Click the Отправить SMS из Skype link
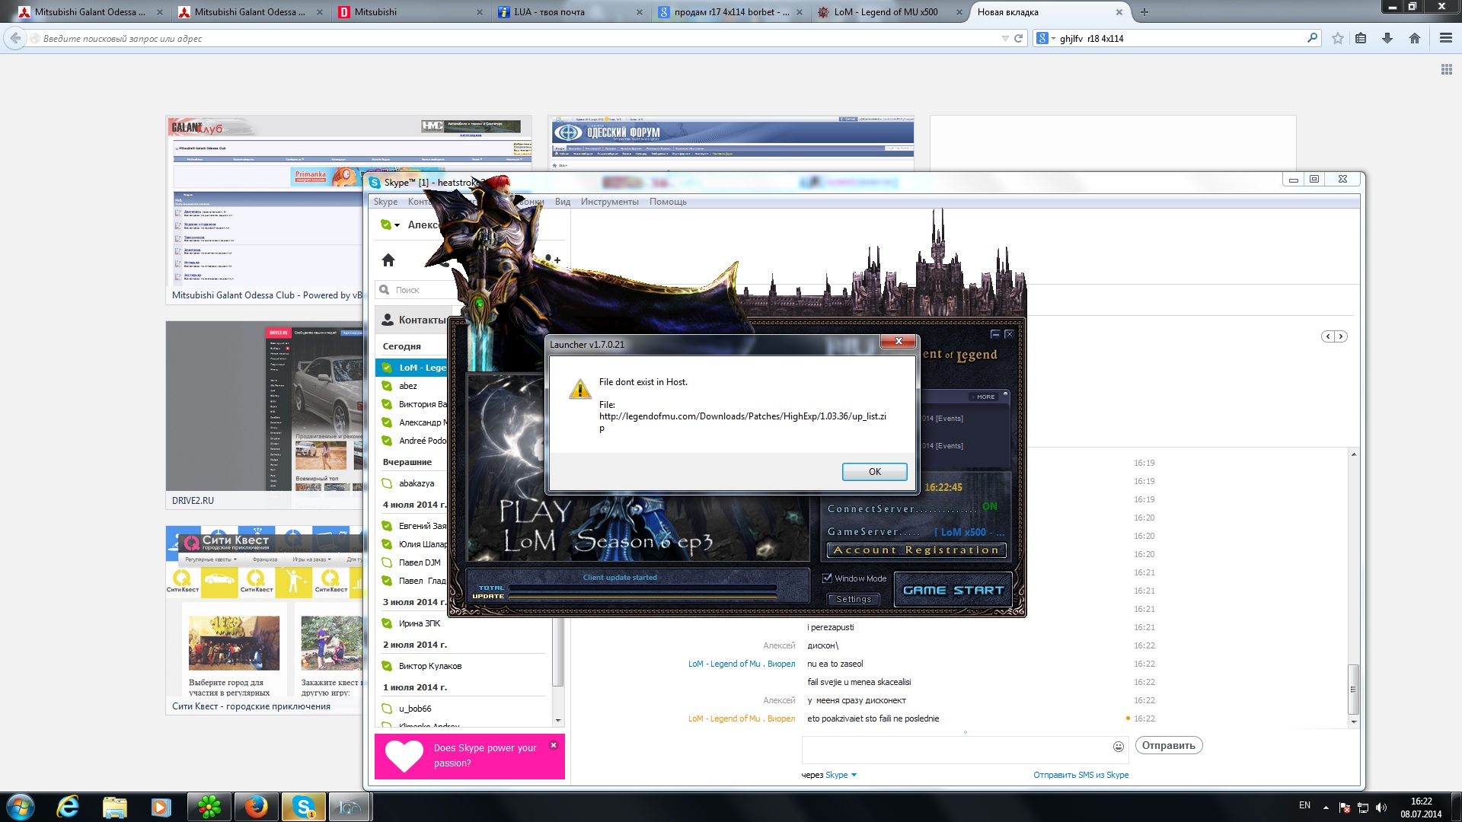The height and width of the screenshot is (822, 1462). [x=1081, y=775]
